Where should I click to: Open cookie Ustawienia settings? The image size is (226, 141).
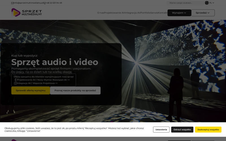click(x=161, y=129)
